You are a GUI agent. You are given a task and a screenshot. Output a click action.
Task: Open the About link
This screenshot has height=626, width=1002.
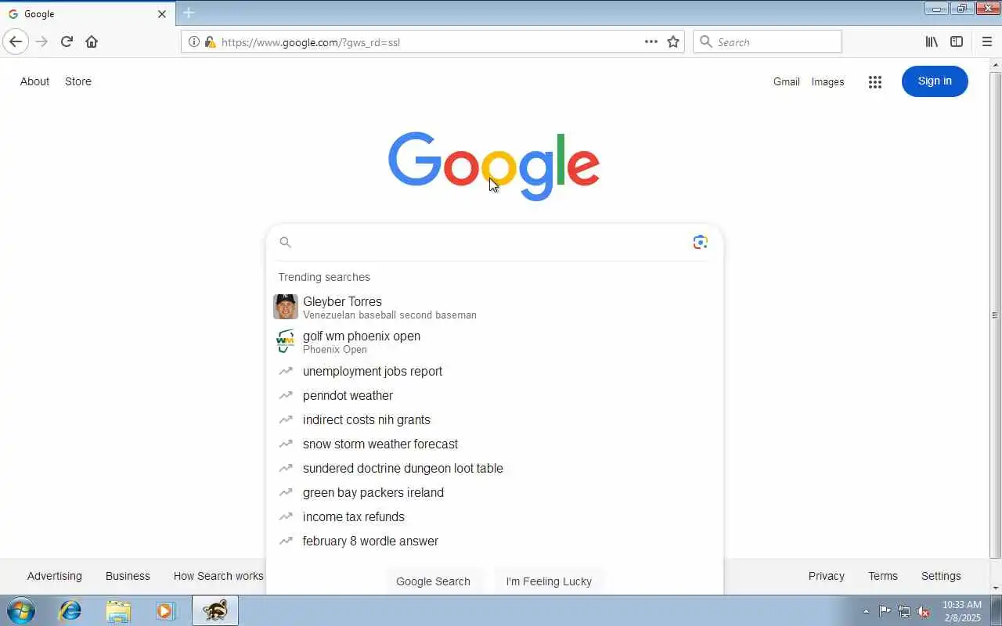tap(34, 81)
